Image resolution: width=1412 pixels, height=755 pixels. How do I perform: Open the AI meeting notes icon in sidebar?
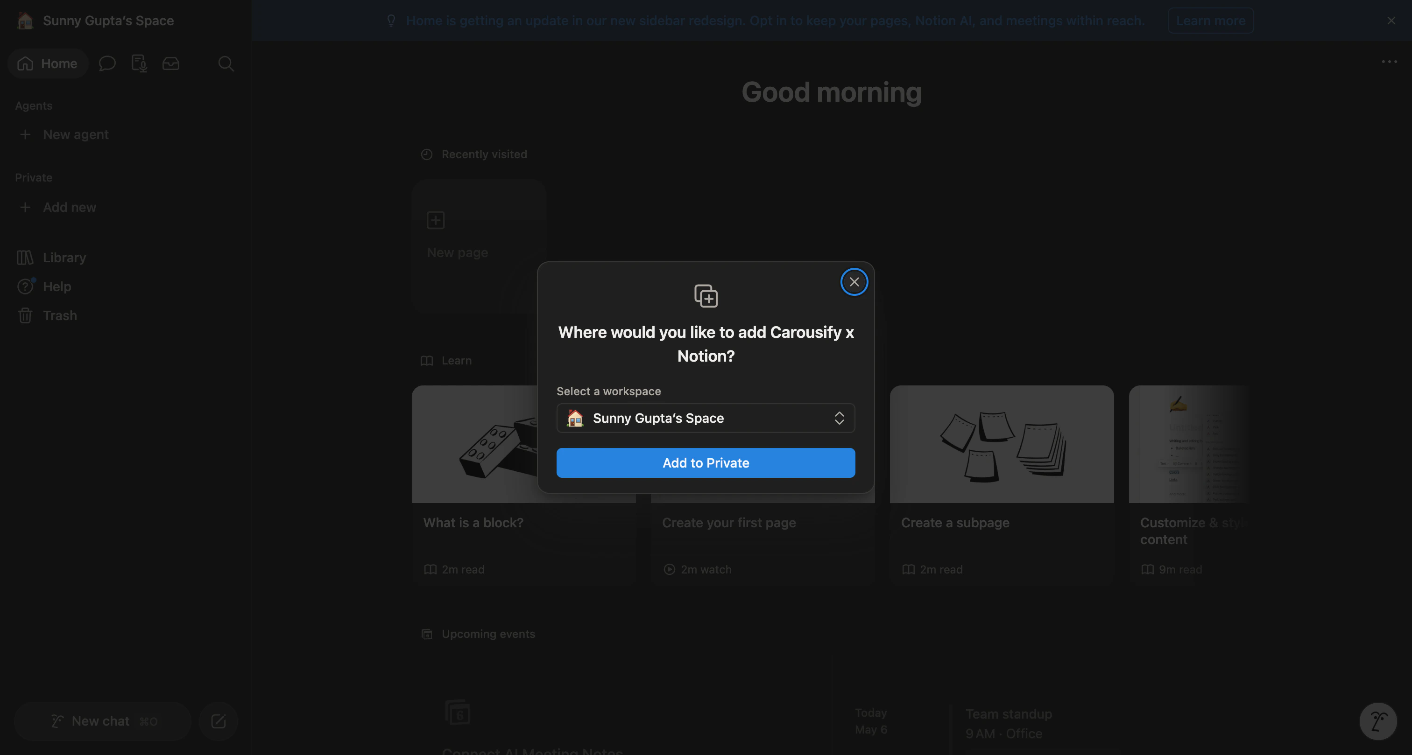[x=139, y=63]
